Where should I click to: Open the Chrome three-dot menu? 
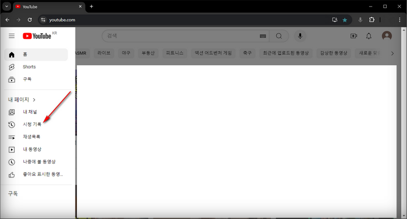tap(400, 20)
